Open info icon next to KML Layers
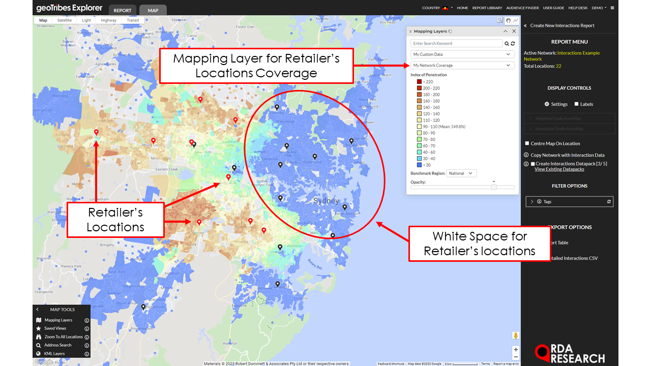The image size is (651, 366). click(86, 353)
